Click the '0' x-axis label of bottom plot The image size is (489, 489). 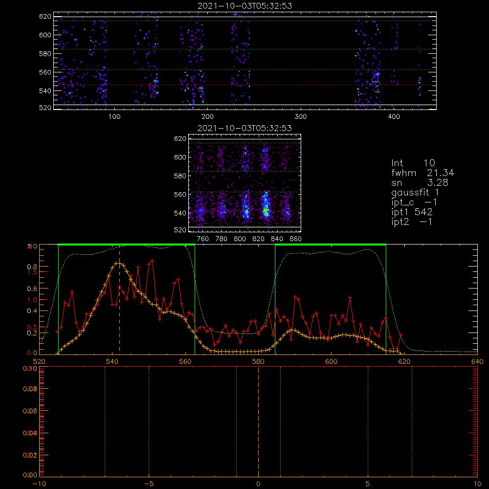tap(258, 484)
